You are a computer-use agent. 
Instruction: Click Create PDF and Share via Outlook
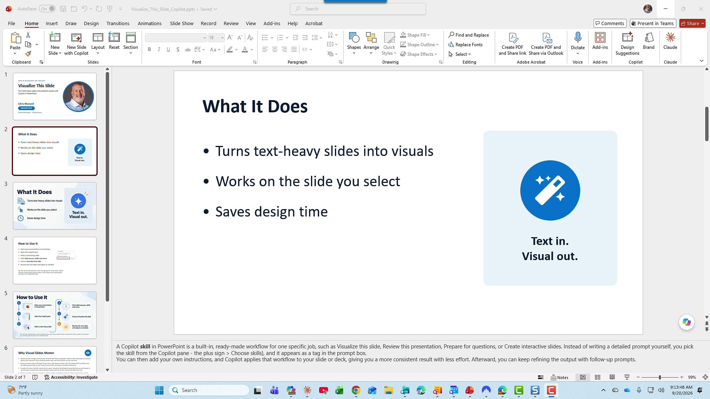tap(546, 44)
